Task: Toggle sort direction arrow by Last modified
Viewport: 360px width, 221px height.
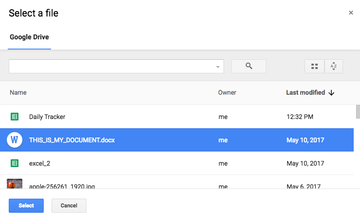Action: (332, 93)
